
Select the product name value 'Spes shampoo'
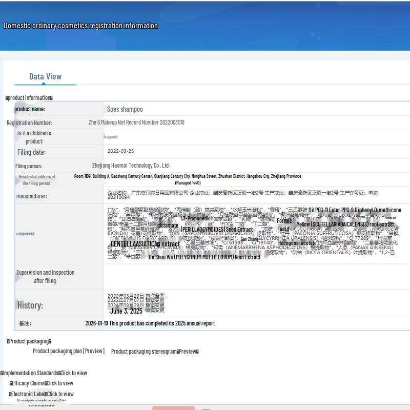125,109
